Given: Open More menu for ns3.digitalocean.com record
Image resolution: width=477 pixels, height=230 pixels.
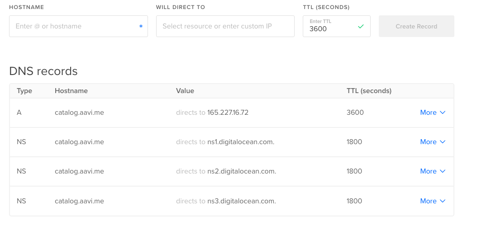Looking at the screenshot, I should 433,201.
